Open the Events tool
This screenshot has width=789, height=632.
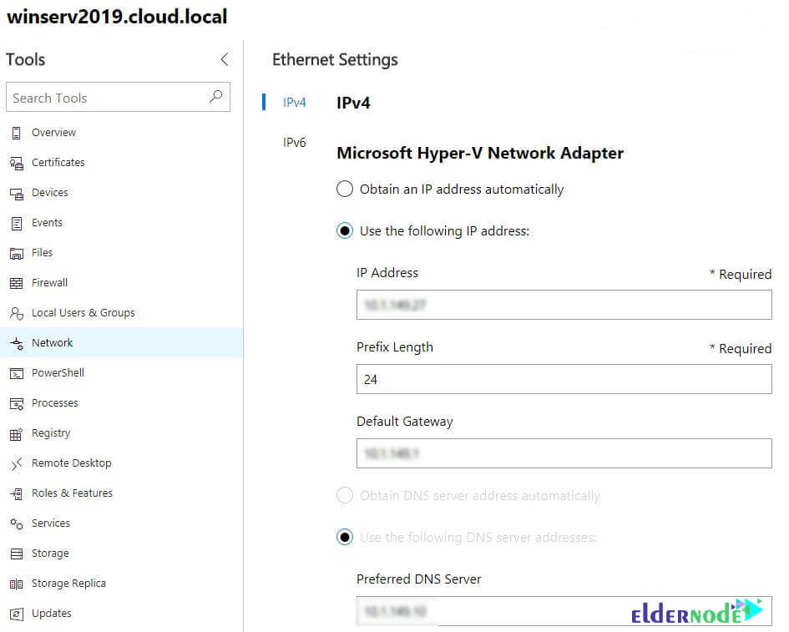tap(48, 222)
